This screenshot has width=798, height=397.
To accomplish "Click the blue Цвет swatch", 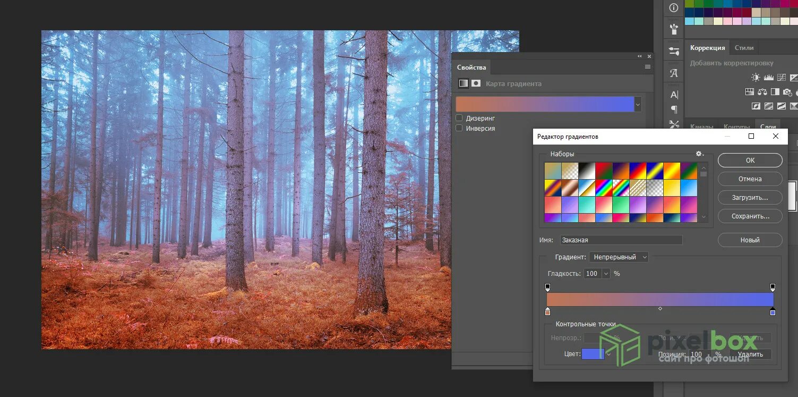I will pyautogui.click(x=593, y=353).
